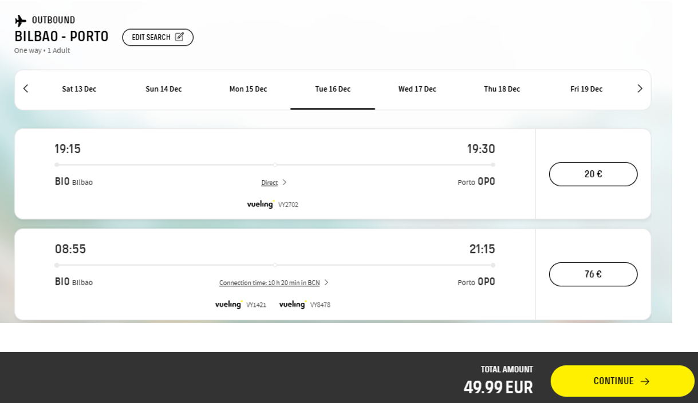Screen dimensions: 698x403
Task: Click BIO Bilbao in the 19:15 flight
Action: tap(73, 182)
